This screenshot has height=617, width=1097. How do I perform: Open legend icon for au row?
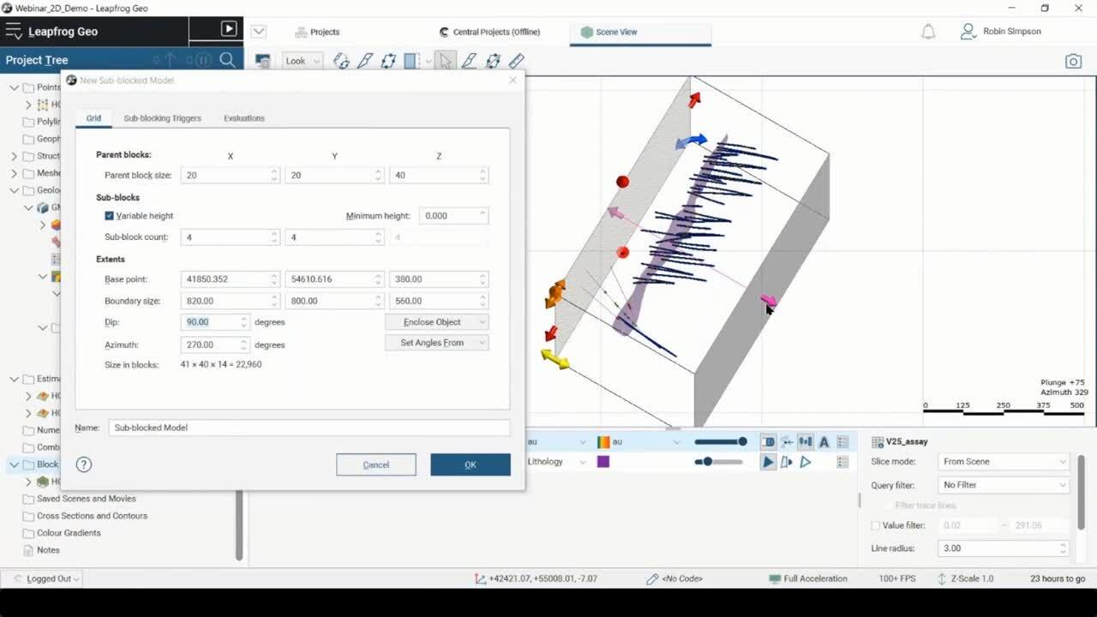coord(842,442)
